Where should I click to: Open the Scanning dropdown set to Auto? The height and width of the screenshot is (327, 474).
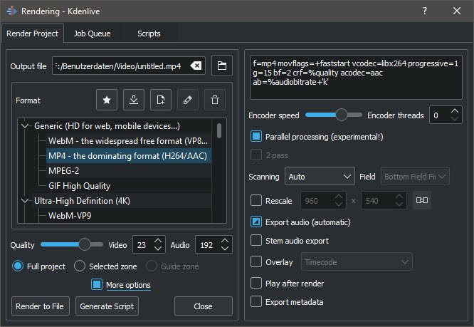[x=320, y=175]
